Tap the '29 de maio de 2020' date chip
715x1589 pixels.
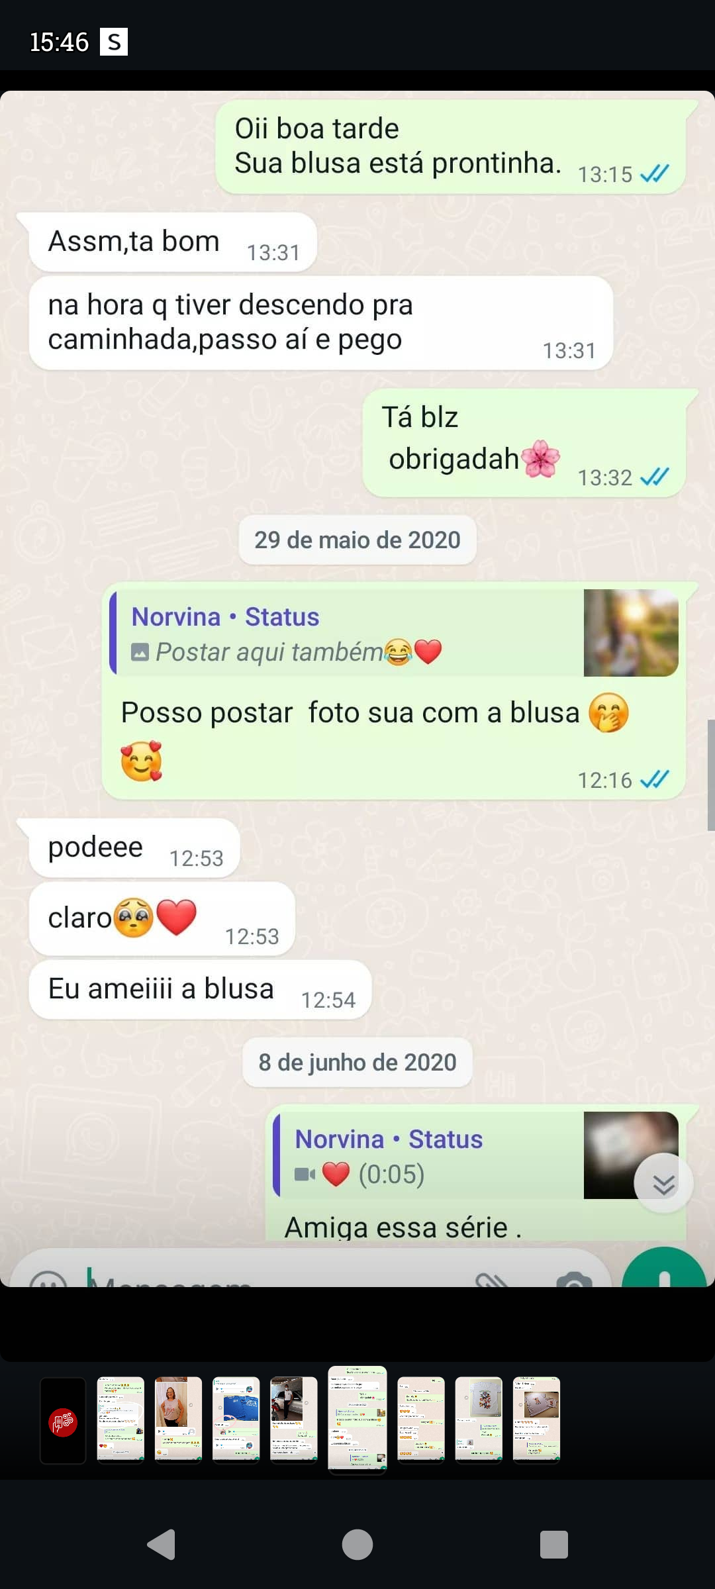358,540
